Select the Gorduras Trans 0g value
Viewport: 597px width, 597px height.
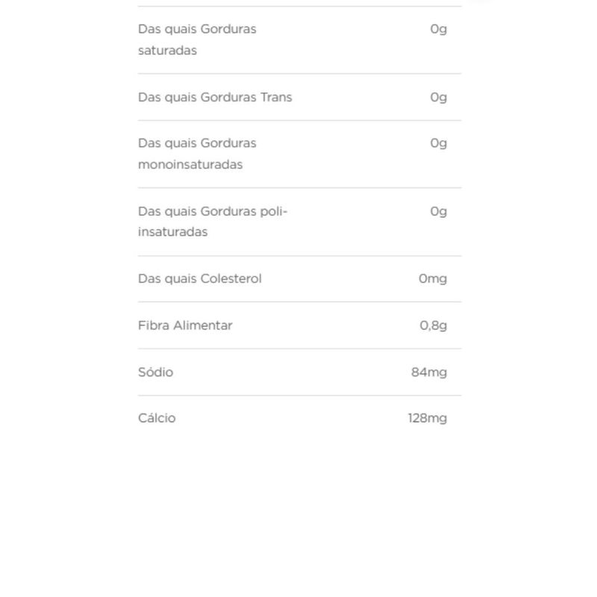[x=438, y=97]
